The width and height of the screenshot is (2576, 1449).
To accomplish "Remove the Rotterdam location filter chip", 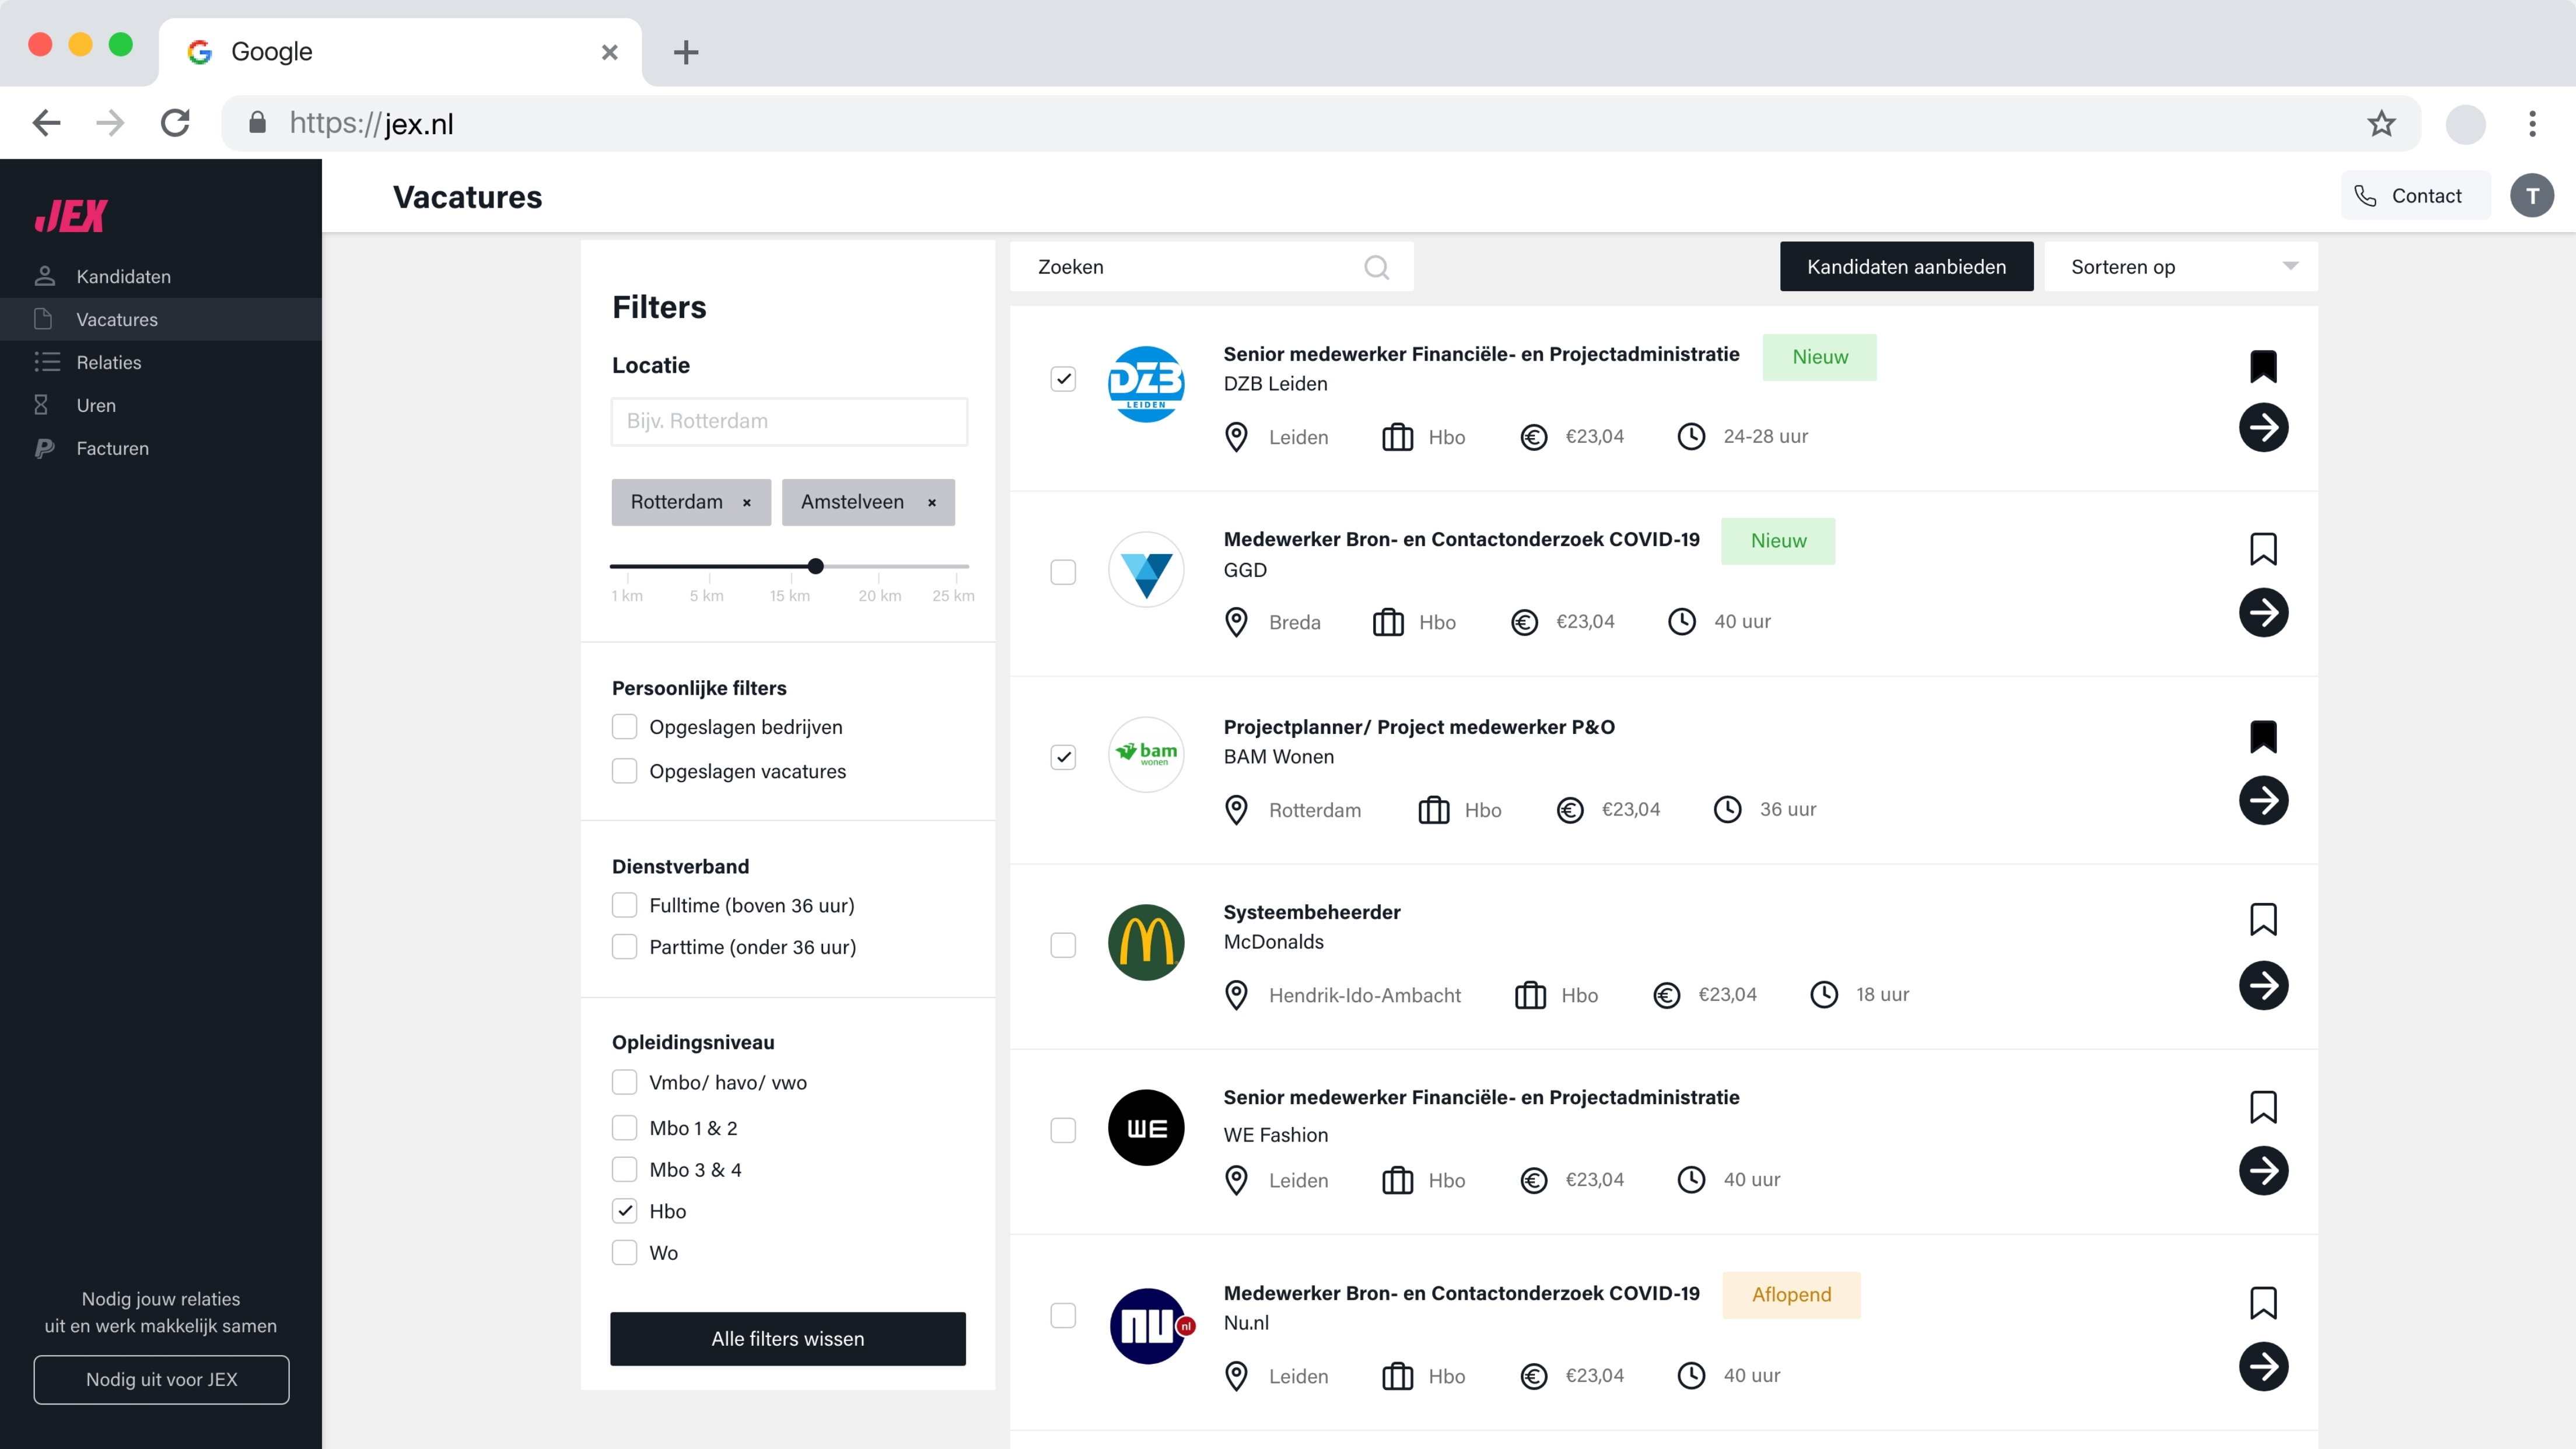I will 747,502.
